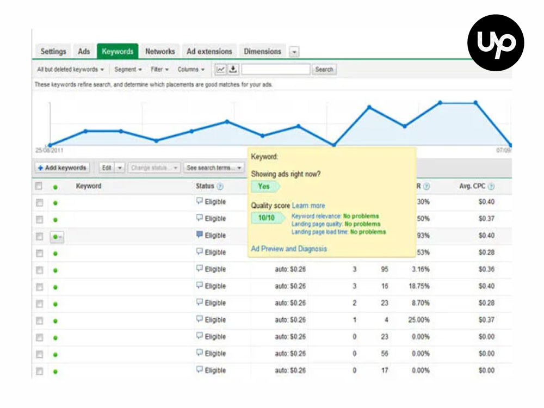This screenshot has width=544, height=408.
Task: Click speech bubble in 3.16% CTR row
Action: pos(200,268)
